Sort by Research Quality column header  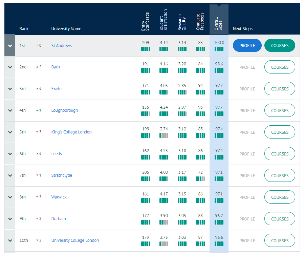(x=182, y=22)
